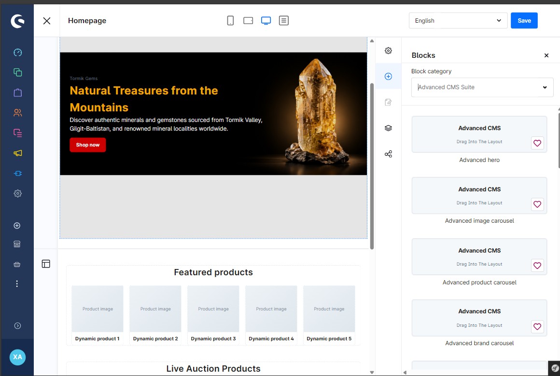Switch to desktop device preview
This screenshot has width=560, height=376.
(x=266, y=21)
